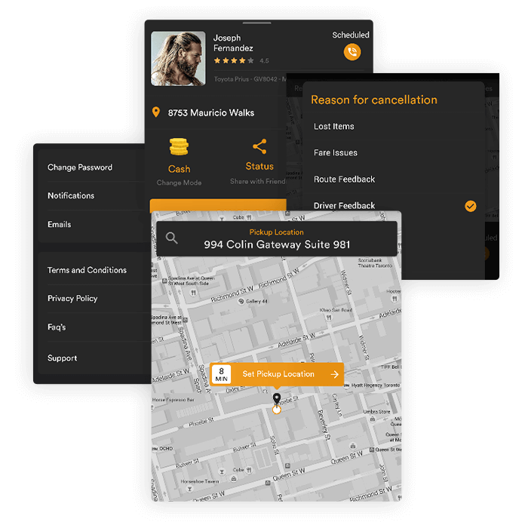
Task: Click the 8 MIN time badge
Action: pos(222,374)
